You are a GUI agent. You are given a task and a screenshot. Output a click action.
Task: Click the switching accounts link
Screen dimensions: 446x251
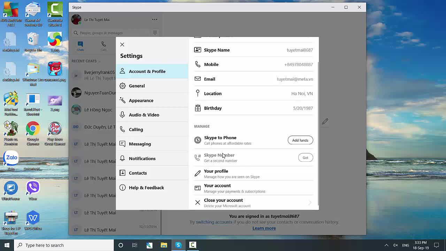pos(214,222)
